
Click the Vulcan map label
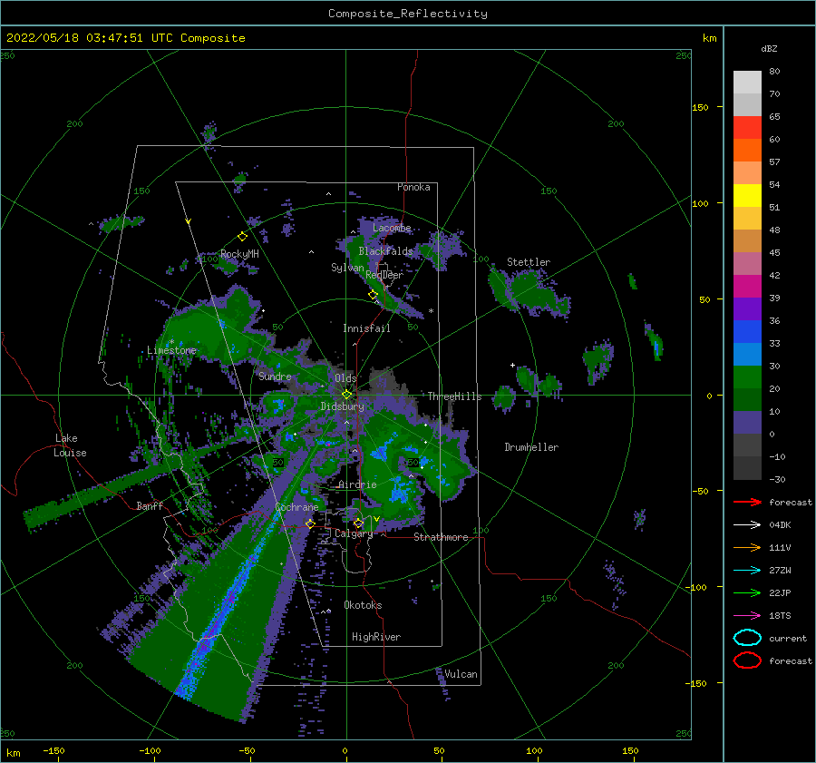(x=461, y=674)
